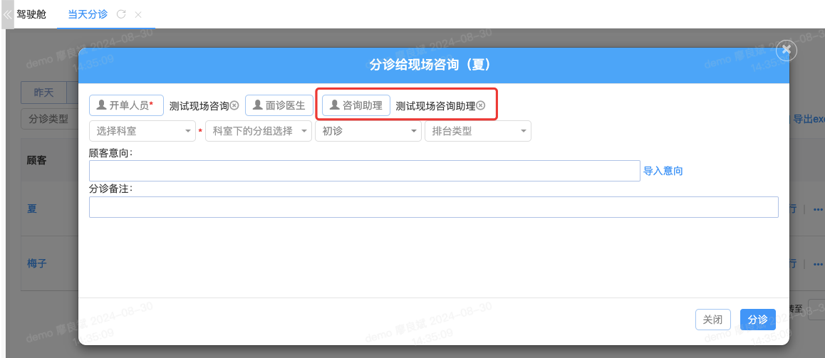Refresh the 当天分诊 tab via the reload icon
825x358 pixels.
(x=121, y=14)
